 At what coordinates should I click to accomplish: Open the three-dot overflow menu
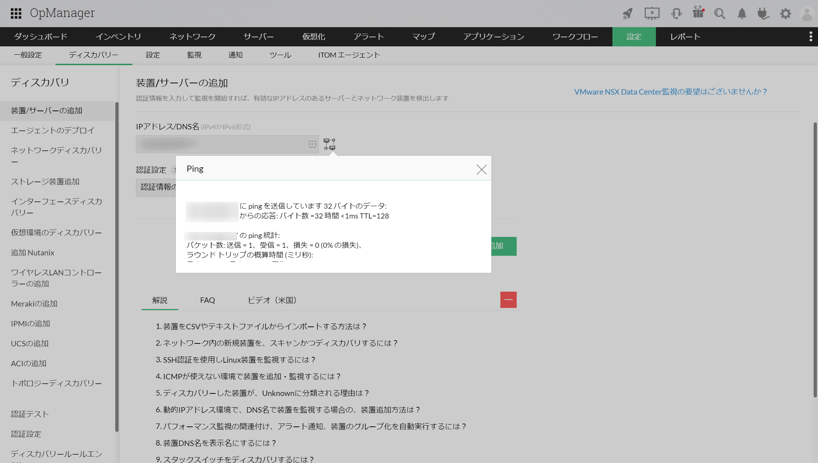pyautogui.click(x=811, y=37)
